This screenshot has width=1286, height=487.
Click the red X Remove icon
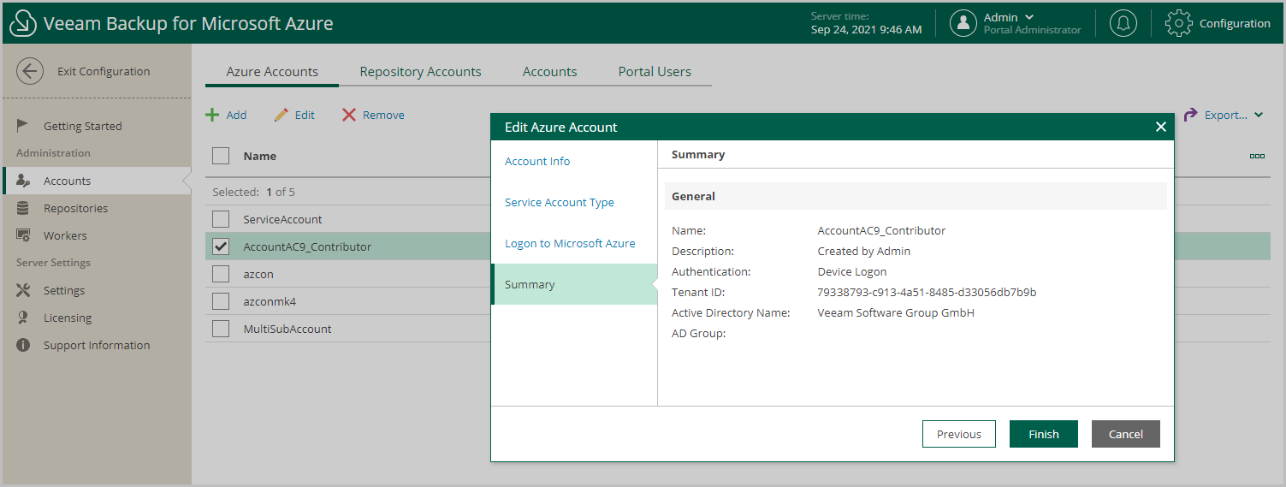[349, 115]
